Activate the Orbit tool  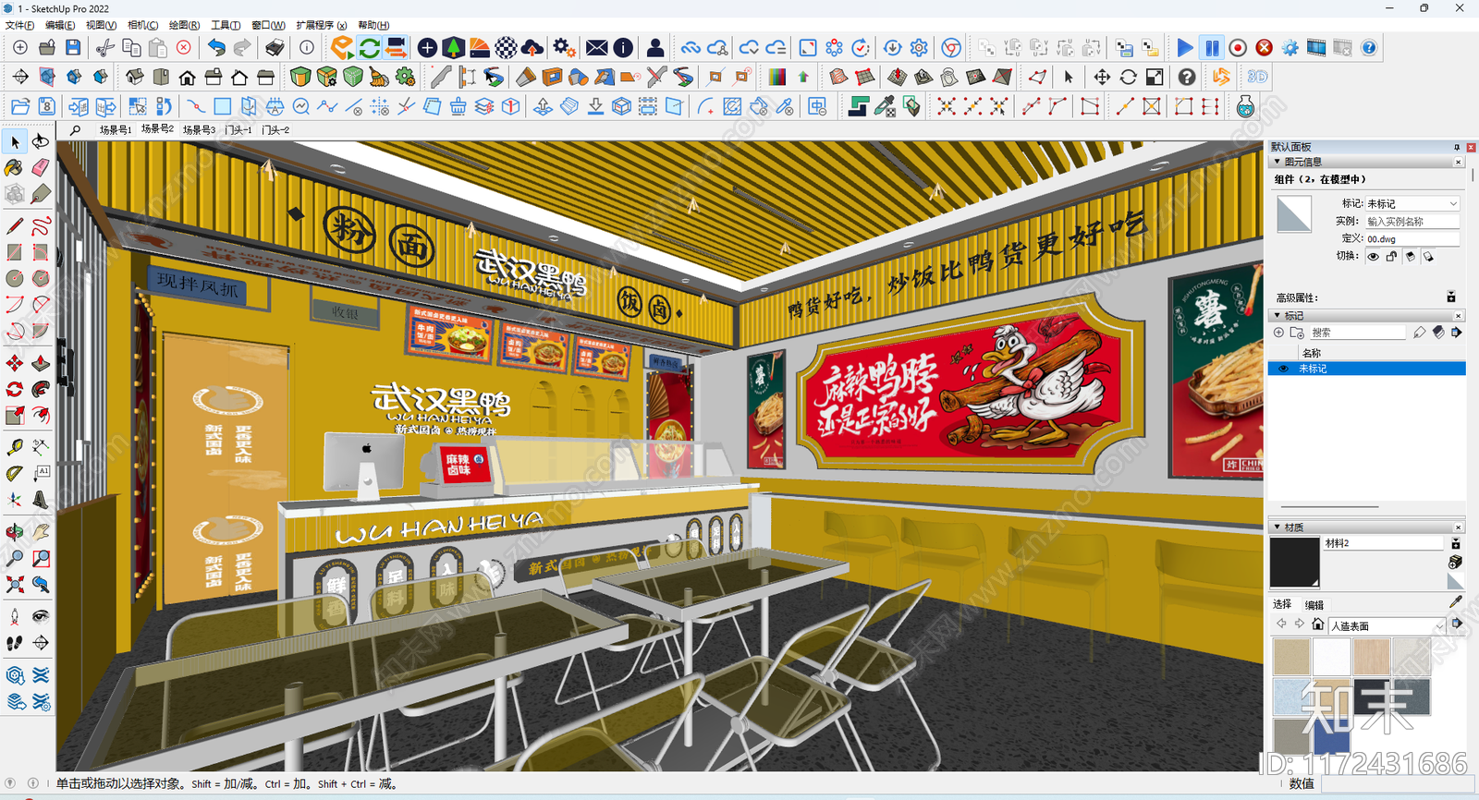[x=15, y=532]
